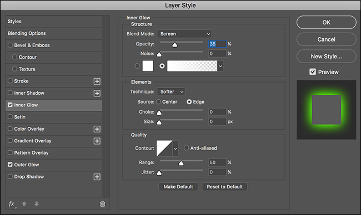
Task: Add another Inner Shadow with plus icon
Action: coord(97,93)
